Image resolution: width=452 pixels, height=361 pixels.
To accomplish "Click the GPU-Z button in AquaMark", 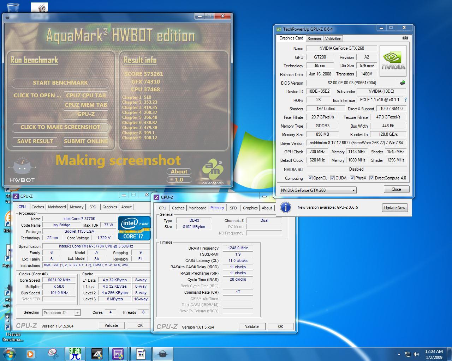I will [86, 114].
